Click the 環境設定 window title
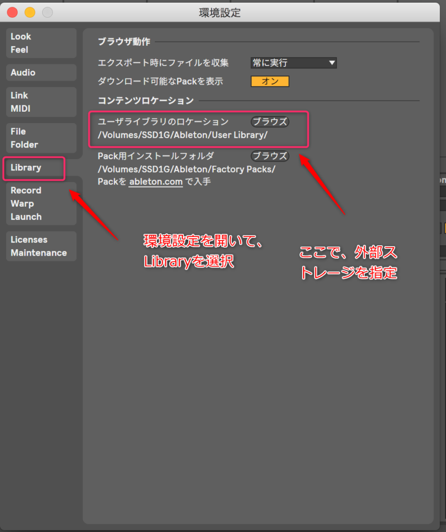 pyautogui.click(x=220, y=13)
